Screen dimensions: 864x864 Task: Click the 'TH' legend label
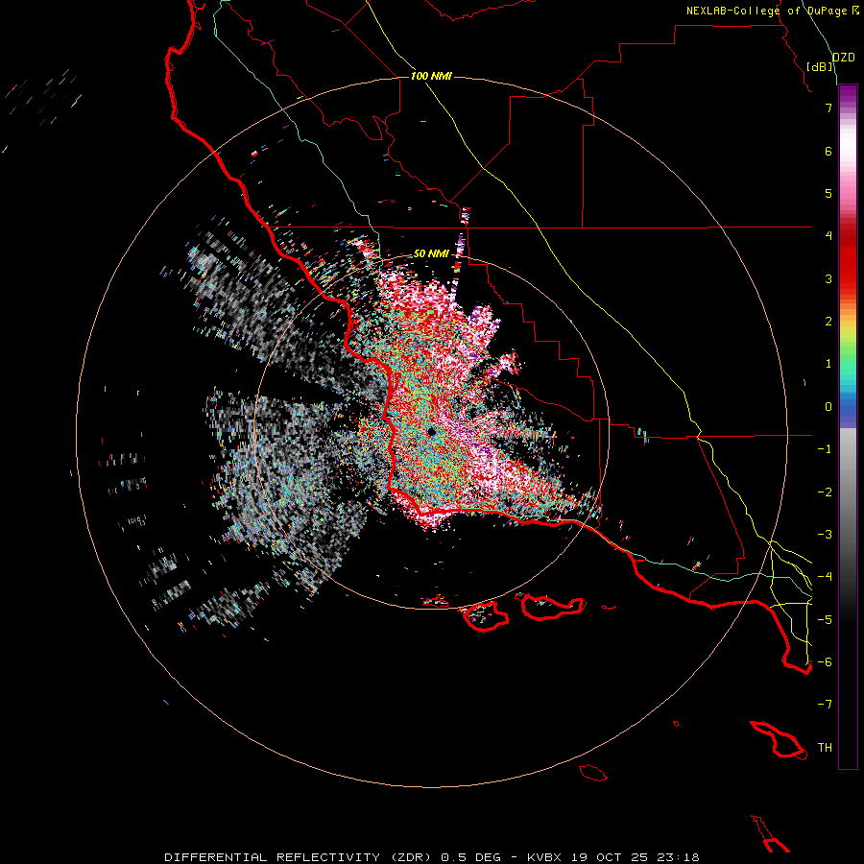tap(825, 748)
